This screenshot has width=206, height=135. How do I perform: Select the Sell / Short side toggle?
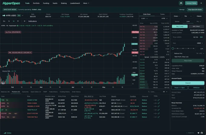(x=196, y=26)
